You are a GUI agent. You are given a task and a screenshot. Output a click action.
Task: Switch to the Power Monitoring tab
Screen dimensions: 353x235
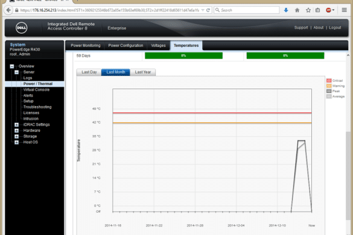tap(86, 45)
